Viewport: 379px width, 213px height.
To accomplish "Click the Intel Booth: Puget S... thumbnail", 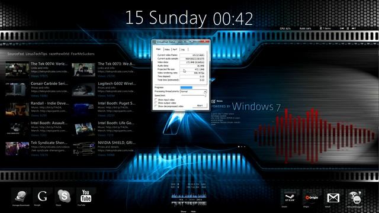I will pyautogui.click(x=83, y=109).
